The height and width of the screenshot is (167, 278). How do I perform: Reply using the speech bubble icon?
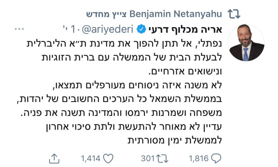coord(217,158)
